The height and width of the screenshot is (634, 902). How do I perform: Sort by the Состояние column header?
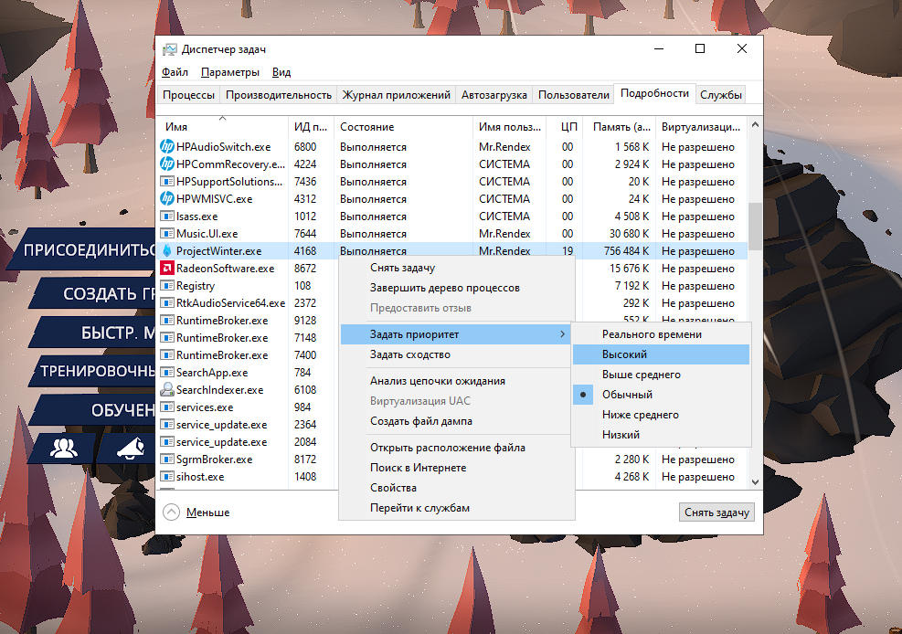403,126
